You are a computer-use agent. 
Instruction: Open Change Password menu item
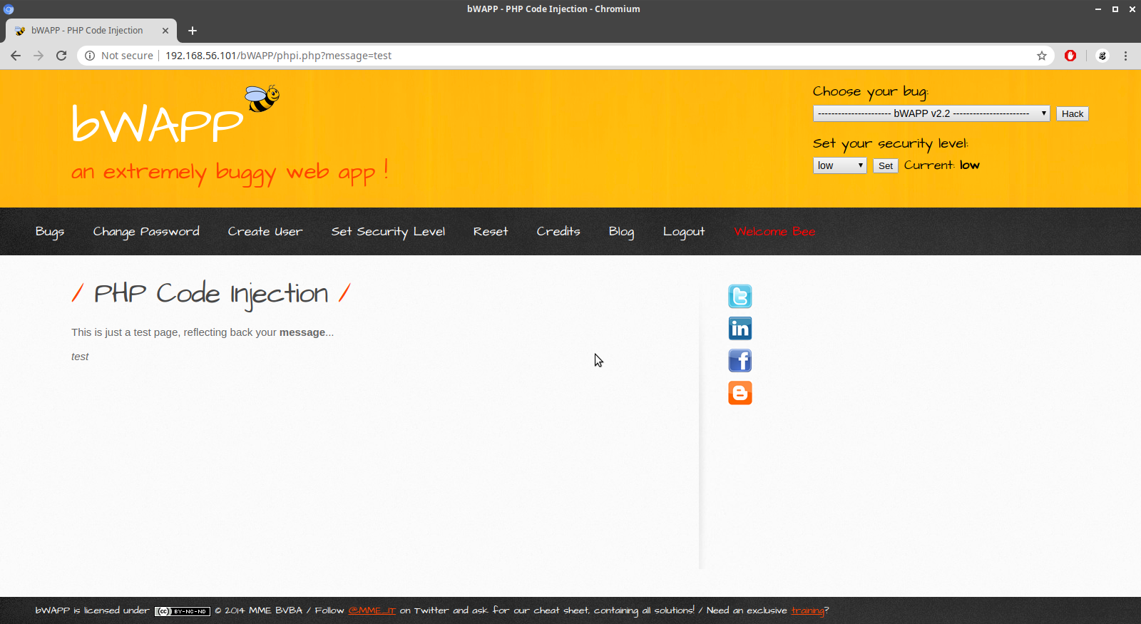point(146,232)
